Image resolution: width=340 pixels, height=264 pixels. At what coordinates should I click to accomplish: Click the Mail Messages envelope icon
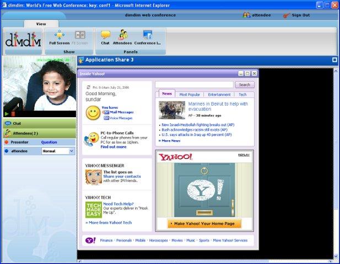point(106,112)
